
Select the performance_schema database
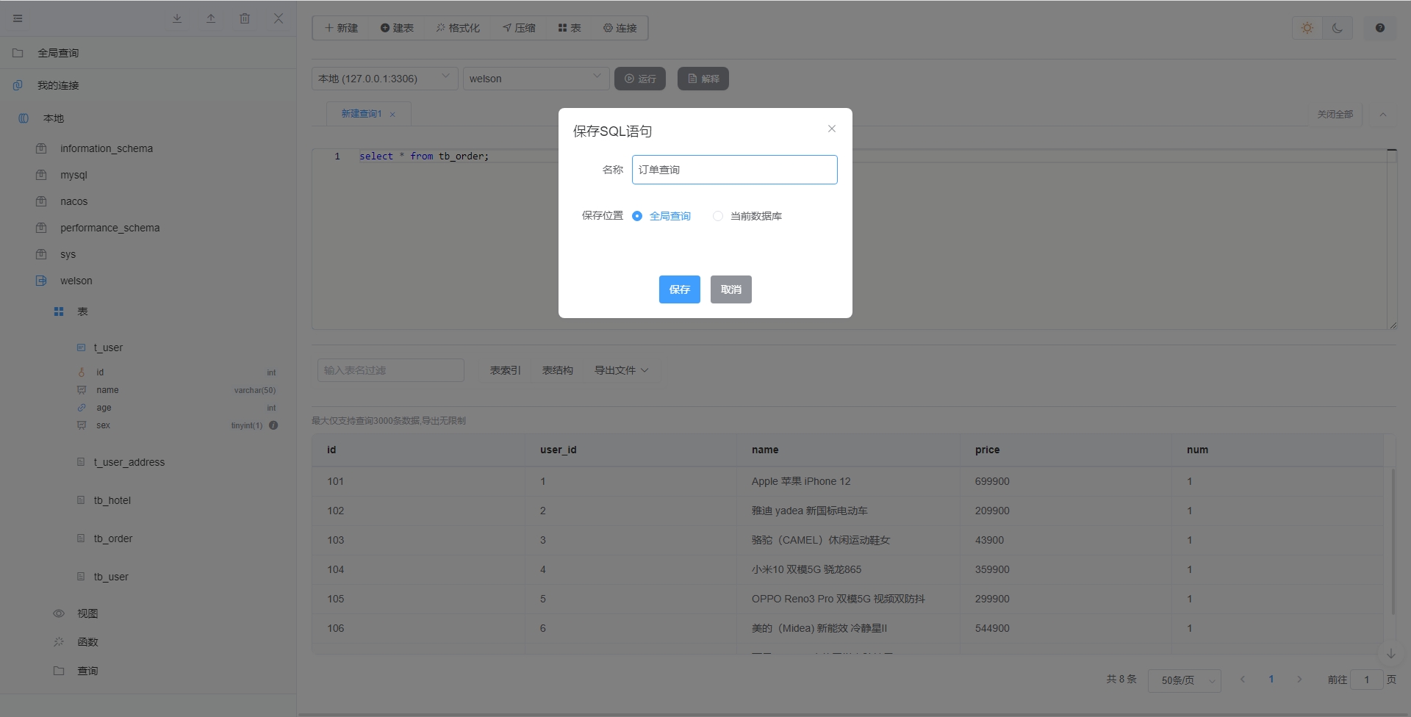pyautogui.click(x=109, y=228)
